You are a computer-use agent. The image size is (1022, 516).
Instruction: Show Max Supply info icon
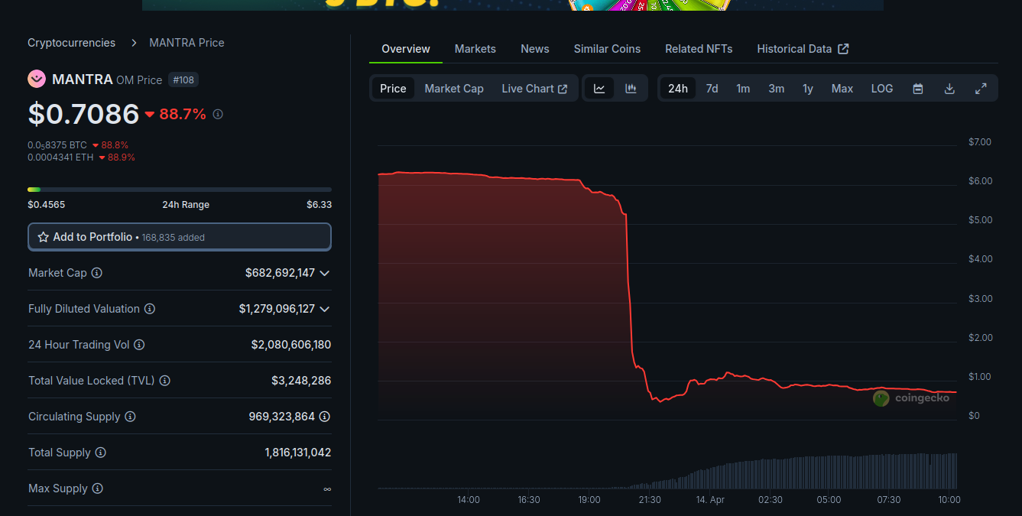pos(97,488)
